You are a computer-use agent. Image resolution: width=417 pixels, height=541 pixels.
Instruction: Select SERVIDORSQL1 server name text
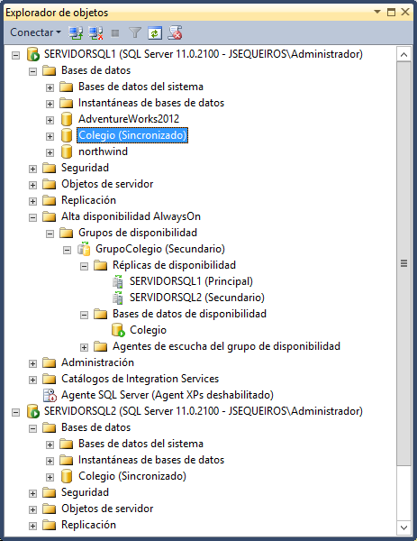[x=204, y=54]
